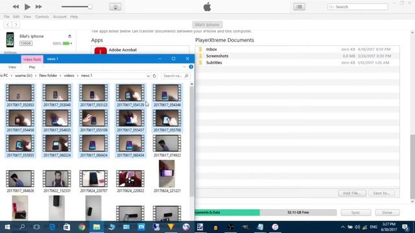
Task: Open the Play ribbon tab in Explorer
Action: coord(32,67)
